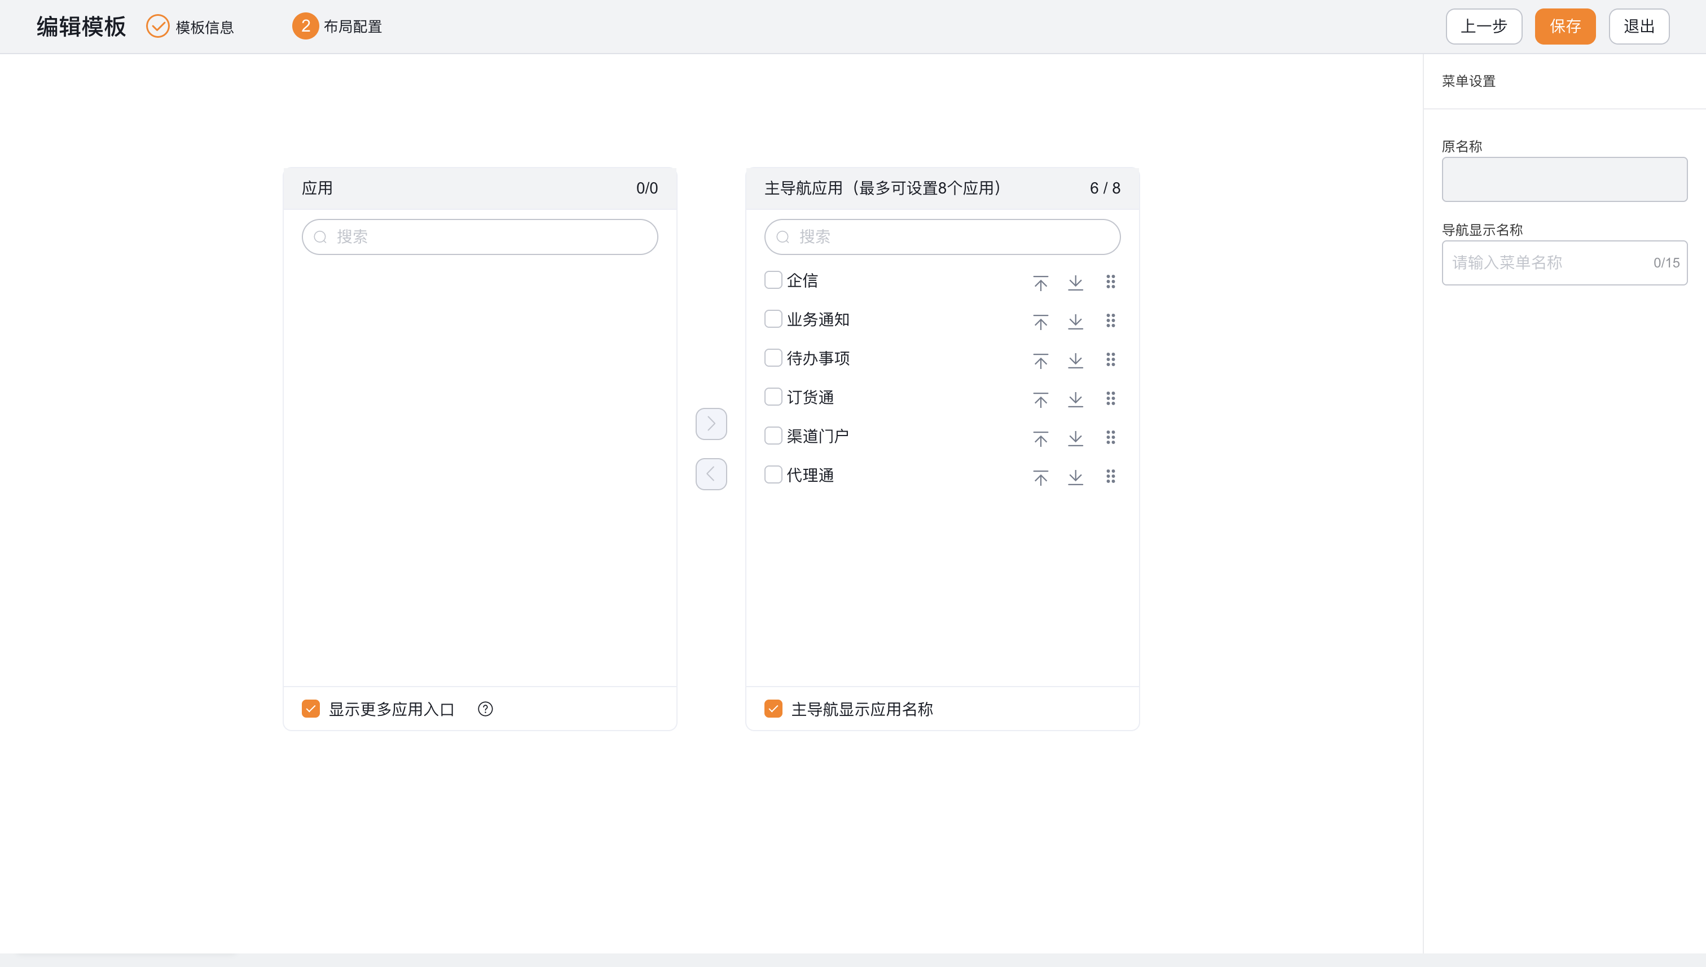Image resolution: width=1706 pixels, height=967 pixels.
Task: Move 订货通 to the bottom
Action: (x=1075, y=400)
